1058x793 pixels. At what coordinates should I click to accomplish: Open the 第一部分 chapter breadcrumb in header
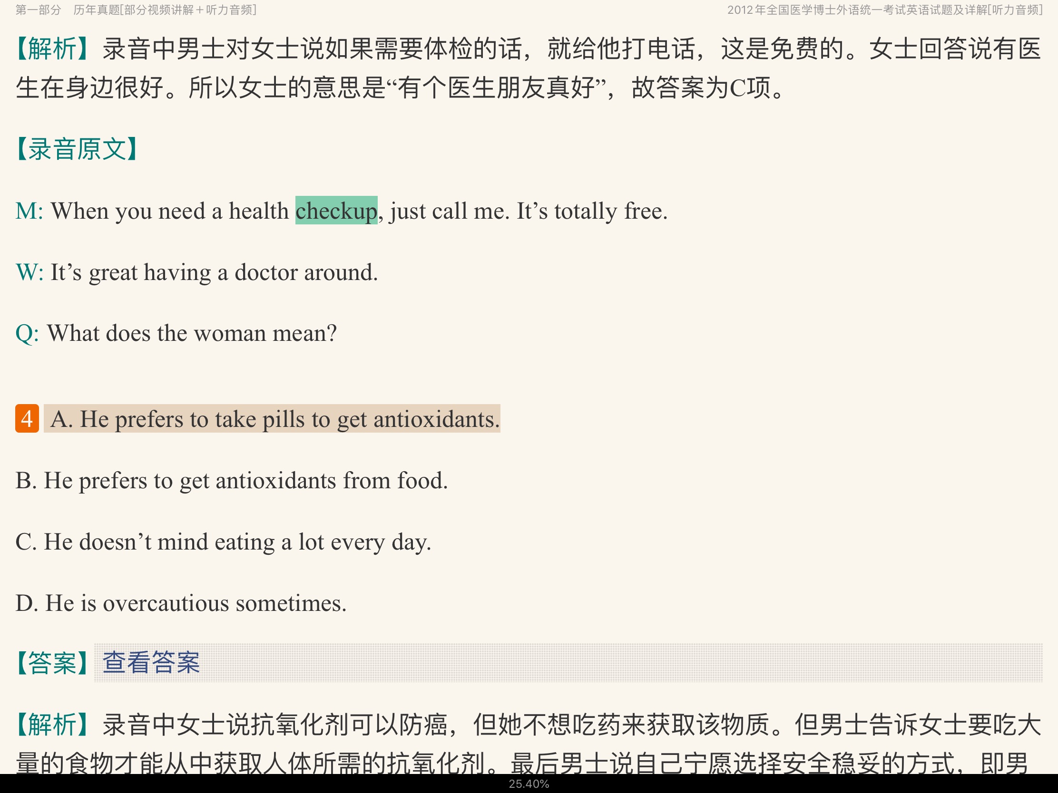click(38, 10)
